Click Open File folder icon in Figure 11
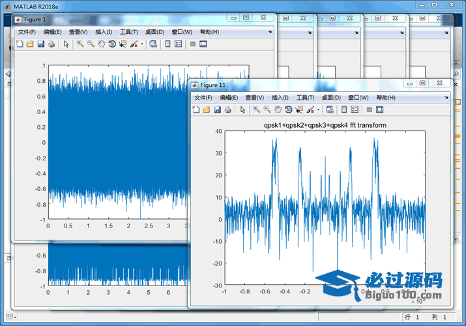The height and width of the screenshot is (326, 466). 207,110
